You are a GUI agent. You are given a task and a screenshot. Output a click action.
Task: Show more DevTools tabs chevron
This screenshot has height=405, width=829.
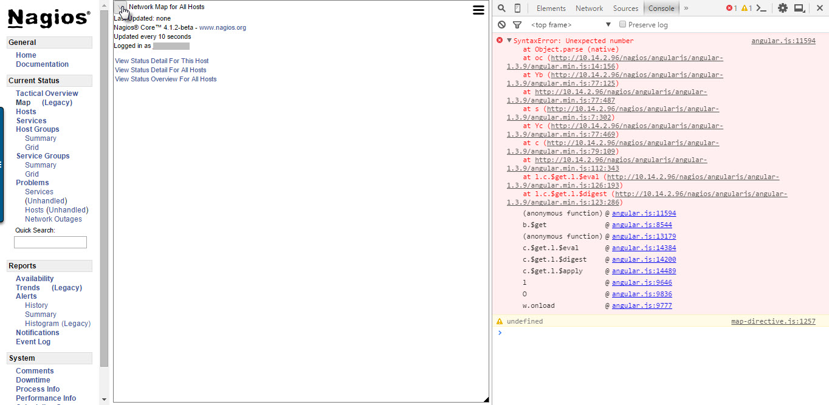686,8
